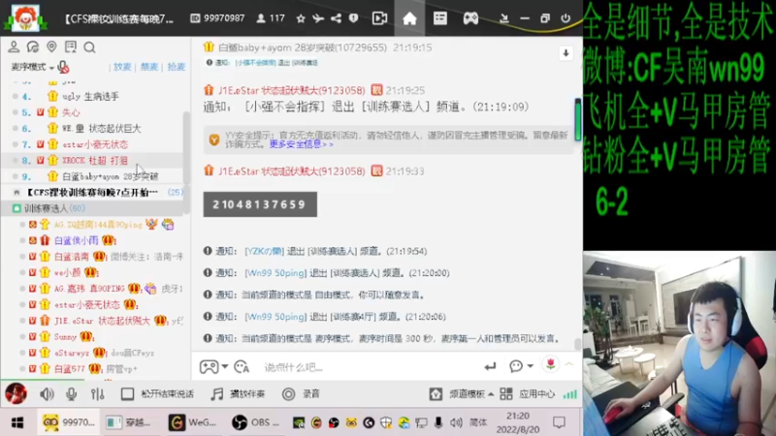Toggle the 松开结束说话 checkbox
The width and height of the screenshot is (776, 436).
click(x=127, y=394)
